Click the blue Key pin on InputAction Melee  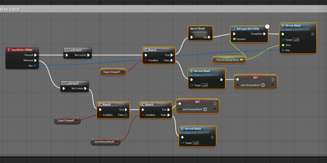35,66
